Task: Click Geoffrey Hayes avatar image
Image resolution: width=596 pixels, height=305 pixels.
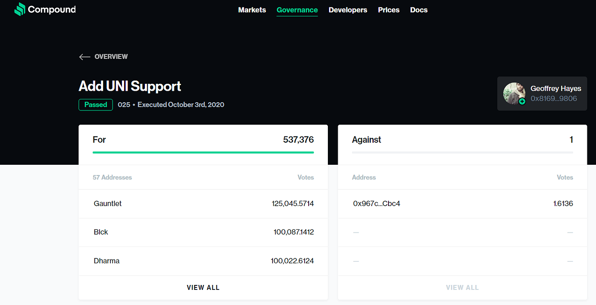Action: pos(514,93)
